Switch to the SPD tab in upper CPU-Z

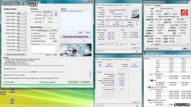(122, 5)
